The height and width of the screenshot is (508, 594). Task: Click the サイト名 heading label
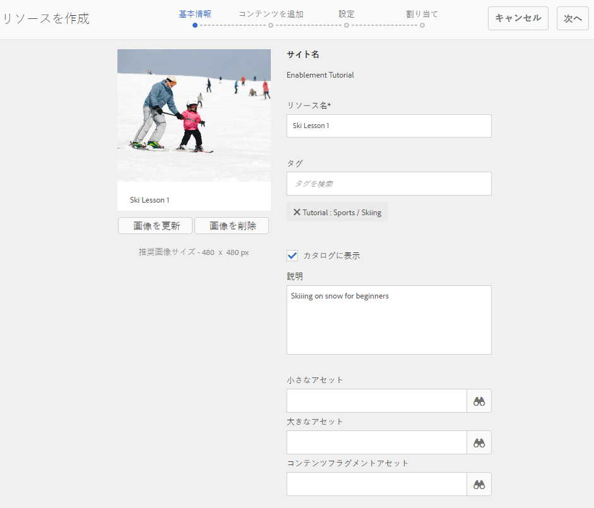point(303,54)
